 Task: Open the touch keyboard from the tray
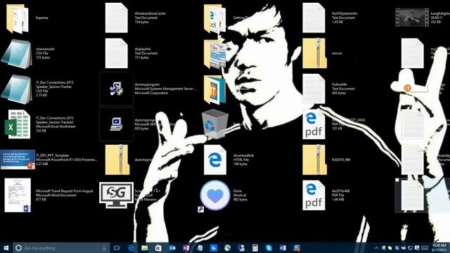[425, 248]
